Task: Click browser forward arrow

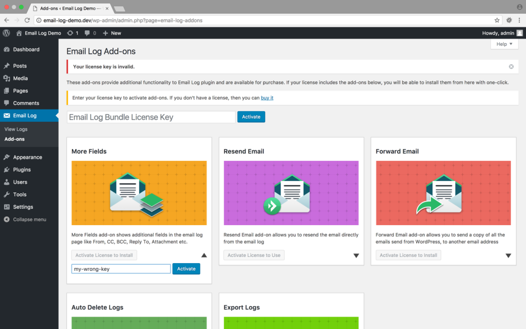Action: coord(17,20)
